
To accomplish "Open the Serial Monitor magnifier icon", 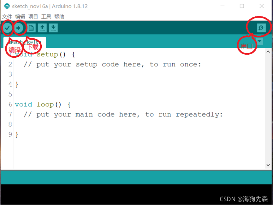I will (x=261, y=28).
